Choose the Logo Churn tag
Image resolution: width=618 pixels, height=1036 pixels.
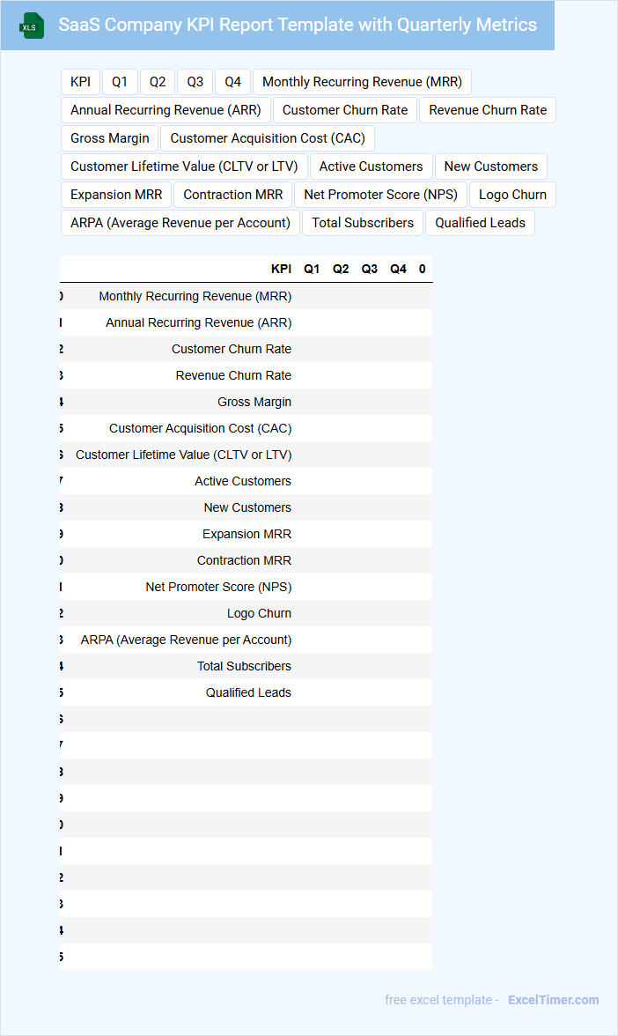[512, 195]
